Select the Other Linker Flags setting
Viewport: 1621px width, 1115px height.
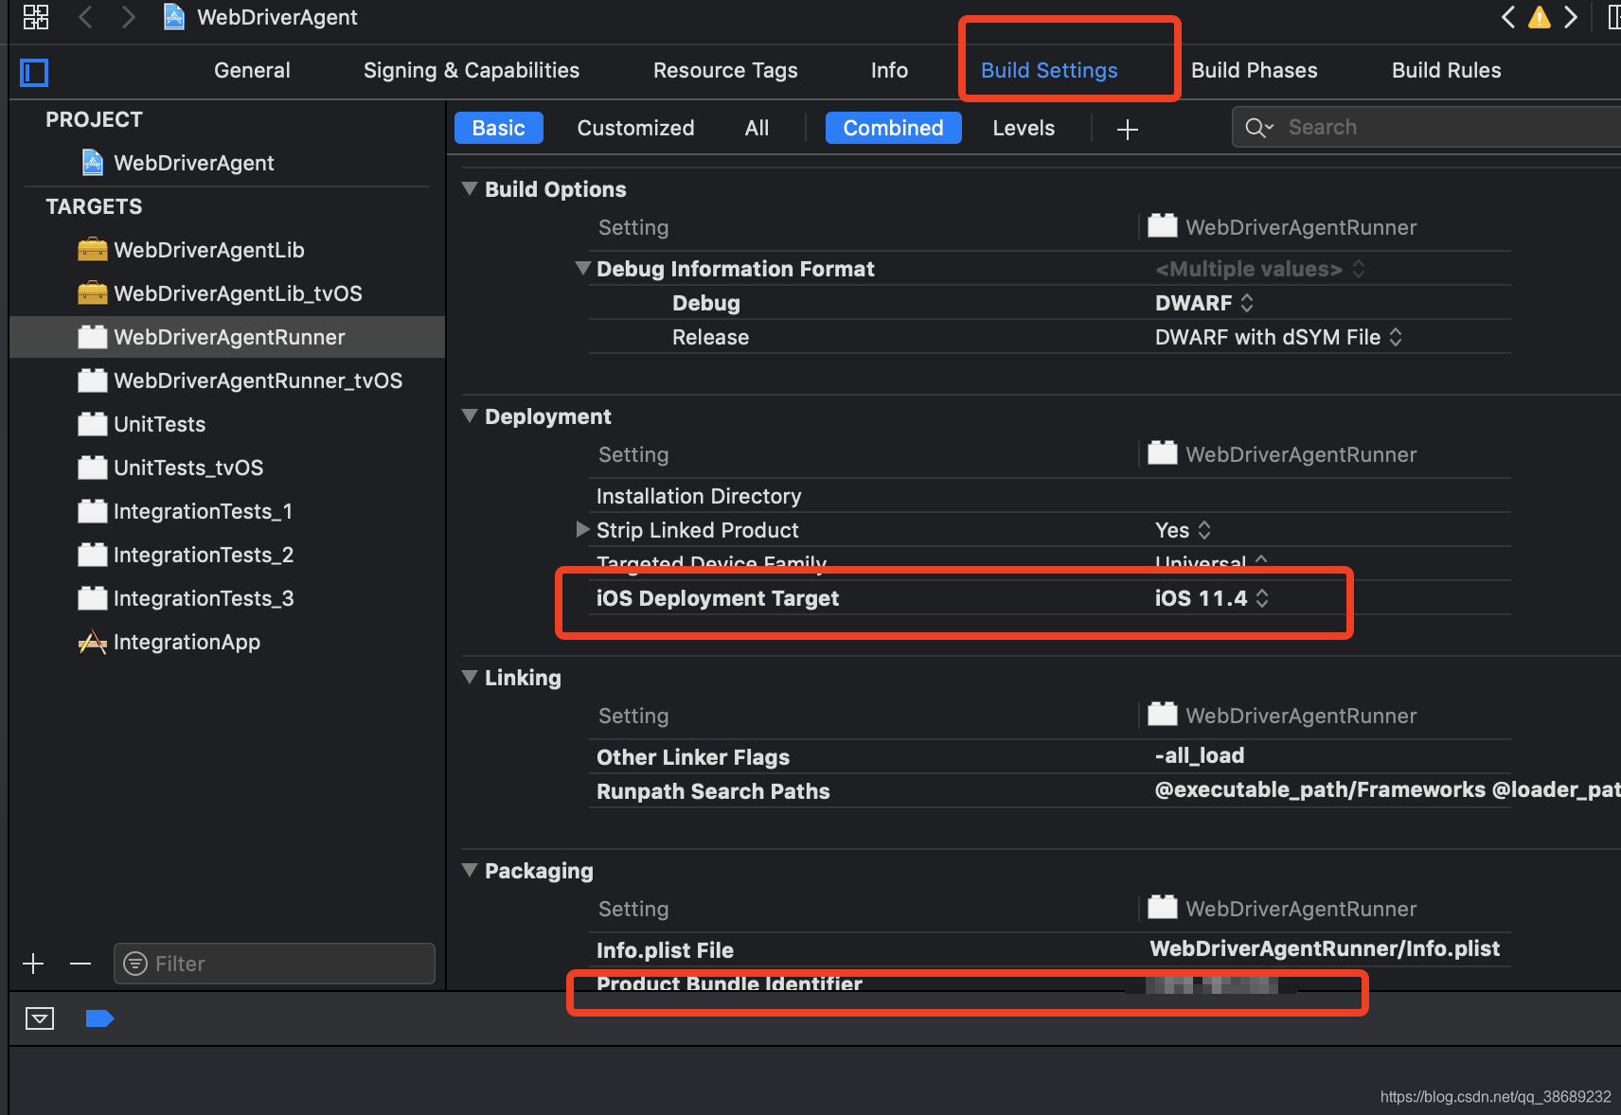(693, 757)
